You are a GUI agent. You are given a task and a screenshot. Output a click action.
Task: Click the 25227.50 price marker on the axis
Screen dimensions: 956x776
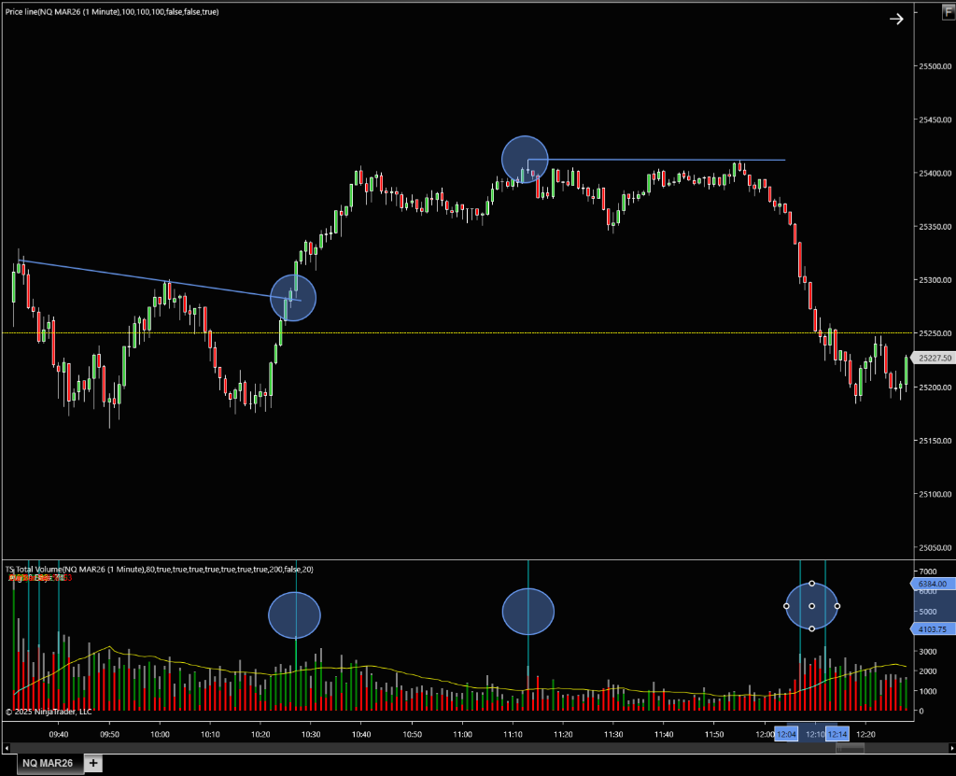(x=932, y=358)
